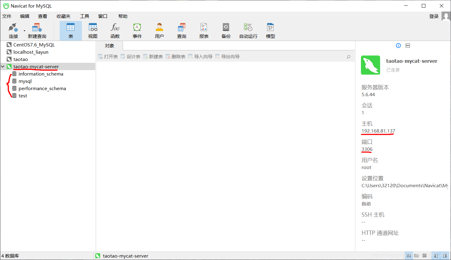Image resolution: width=451 pixels, height=260 pixels.
Task: Click the 删除表 (Delete Table) button
Action: tap(175, 57)
